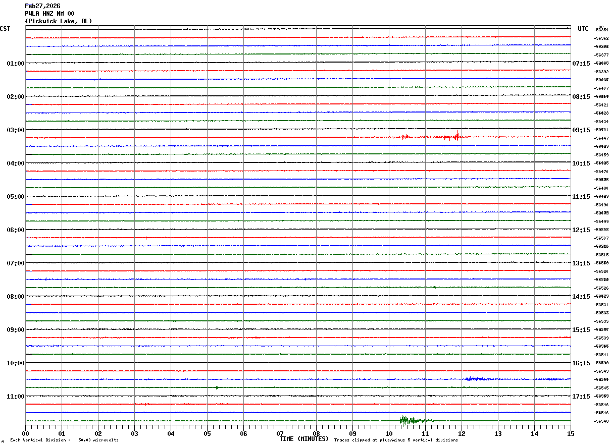Select the 14:15 UTC time label
611x447 pixels.
click(581, 296)
